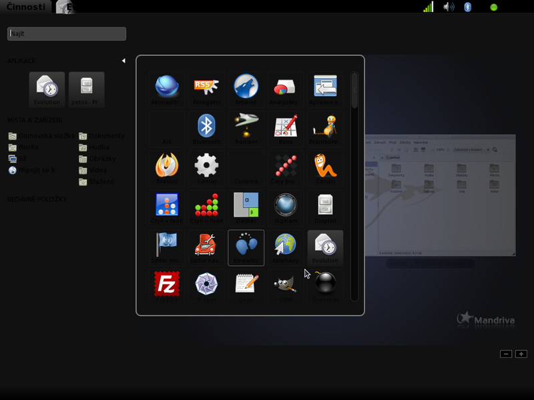This screenshot has height=400, width=534.
Task: Launch the Granatier bomb game
Action: pyautogui.click(x=325, y=286)
